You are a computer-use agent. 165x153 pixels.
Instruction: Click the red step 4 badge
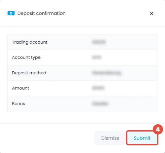click(158, 130)
